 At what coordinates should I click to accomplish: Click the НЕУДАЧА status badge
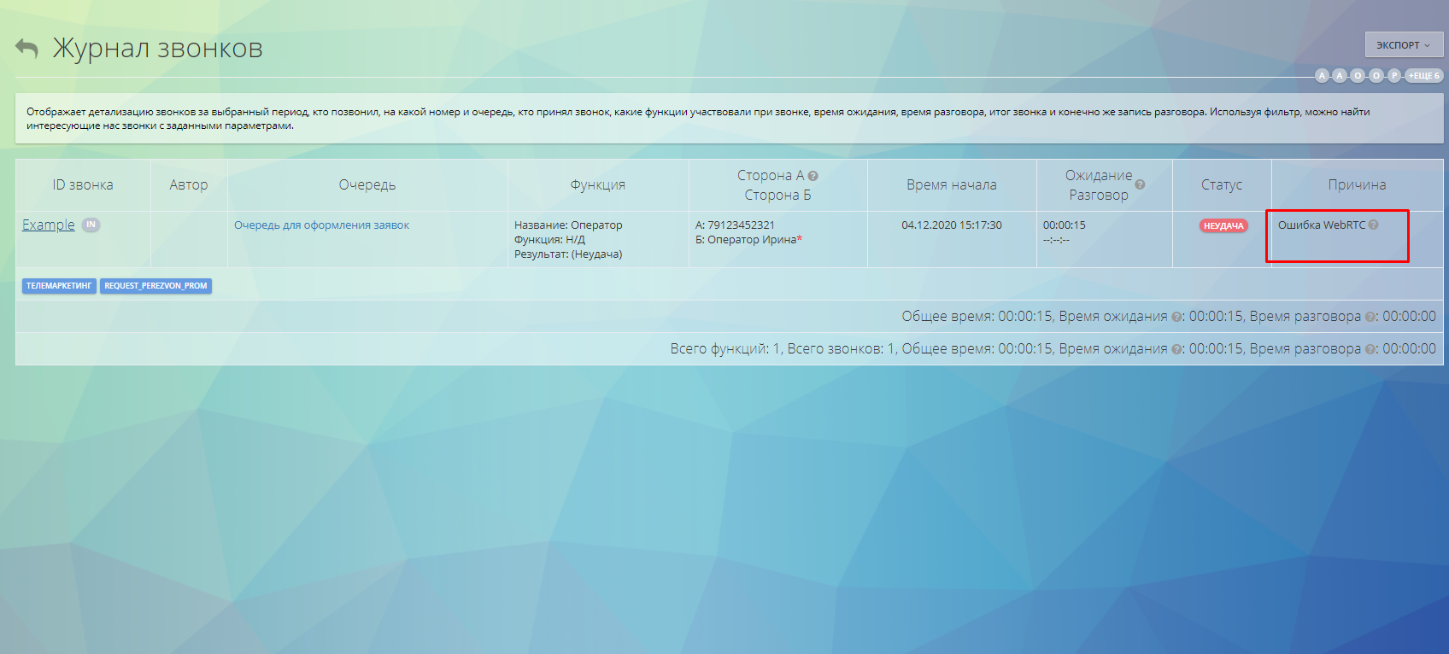click(1223, 226)
